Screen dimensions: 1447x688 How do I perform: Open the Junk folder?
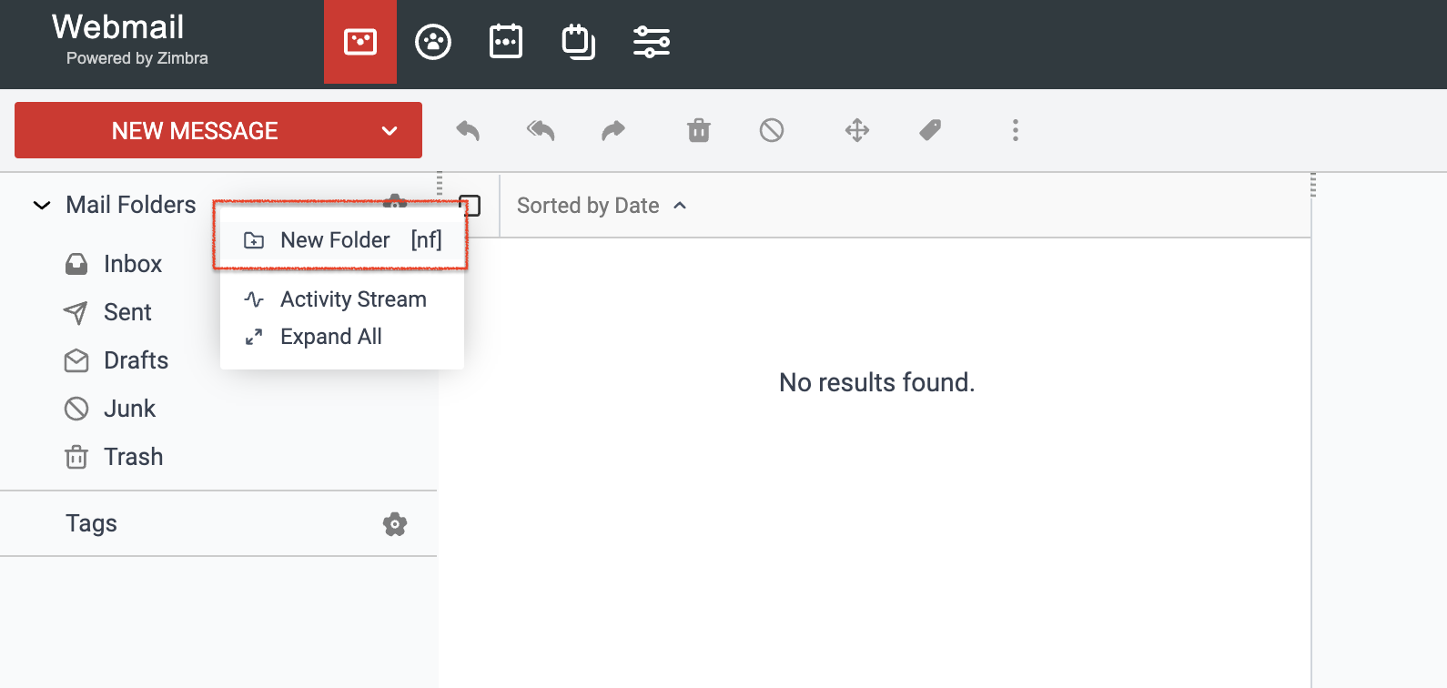click(130, 409)
